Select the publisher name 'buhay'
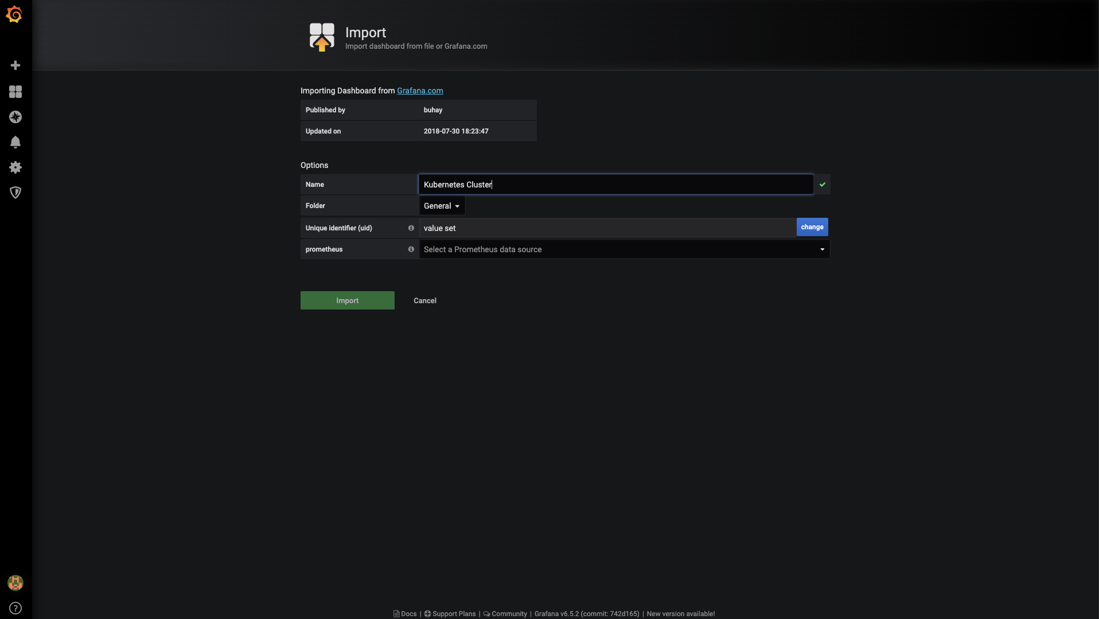 [433, 110]
